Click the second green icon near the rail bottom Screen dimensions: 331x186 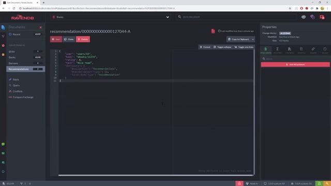click(x=3, y=153)
